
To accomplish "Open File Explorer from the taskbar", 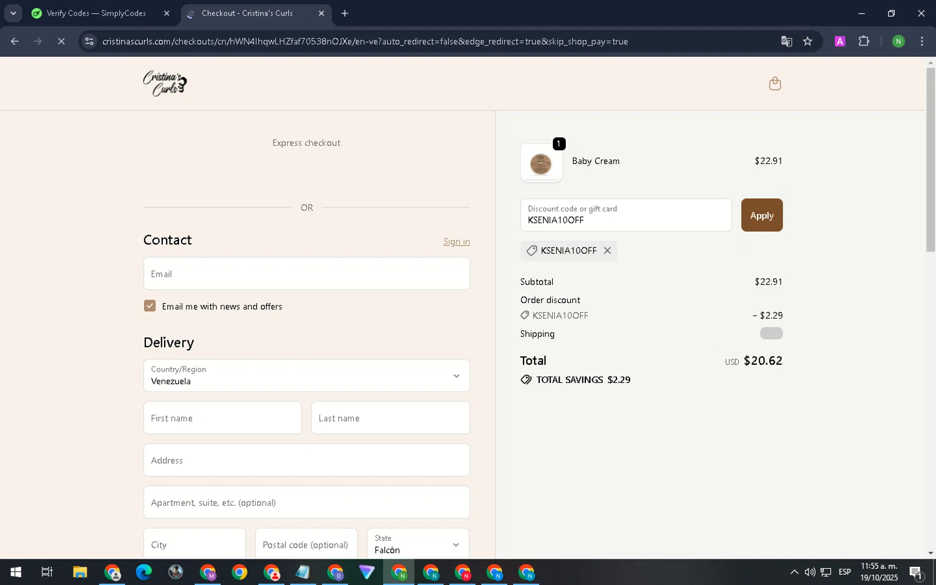I will tap(80, 572).
